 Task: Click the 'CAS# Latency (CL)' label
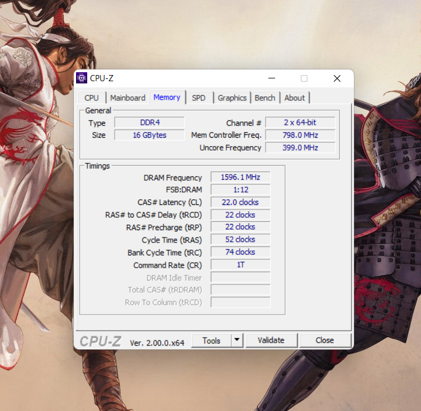pos(169,202)
